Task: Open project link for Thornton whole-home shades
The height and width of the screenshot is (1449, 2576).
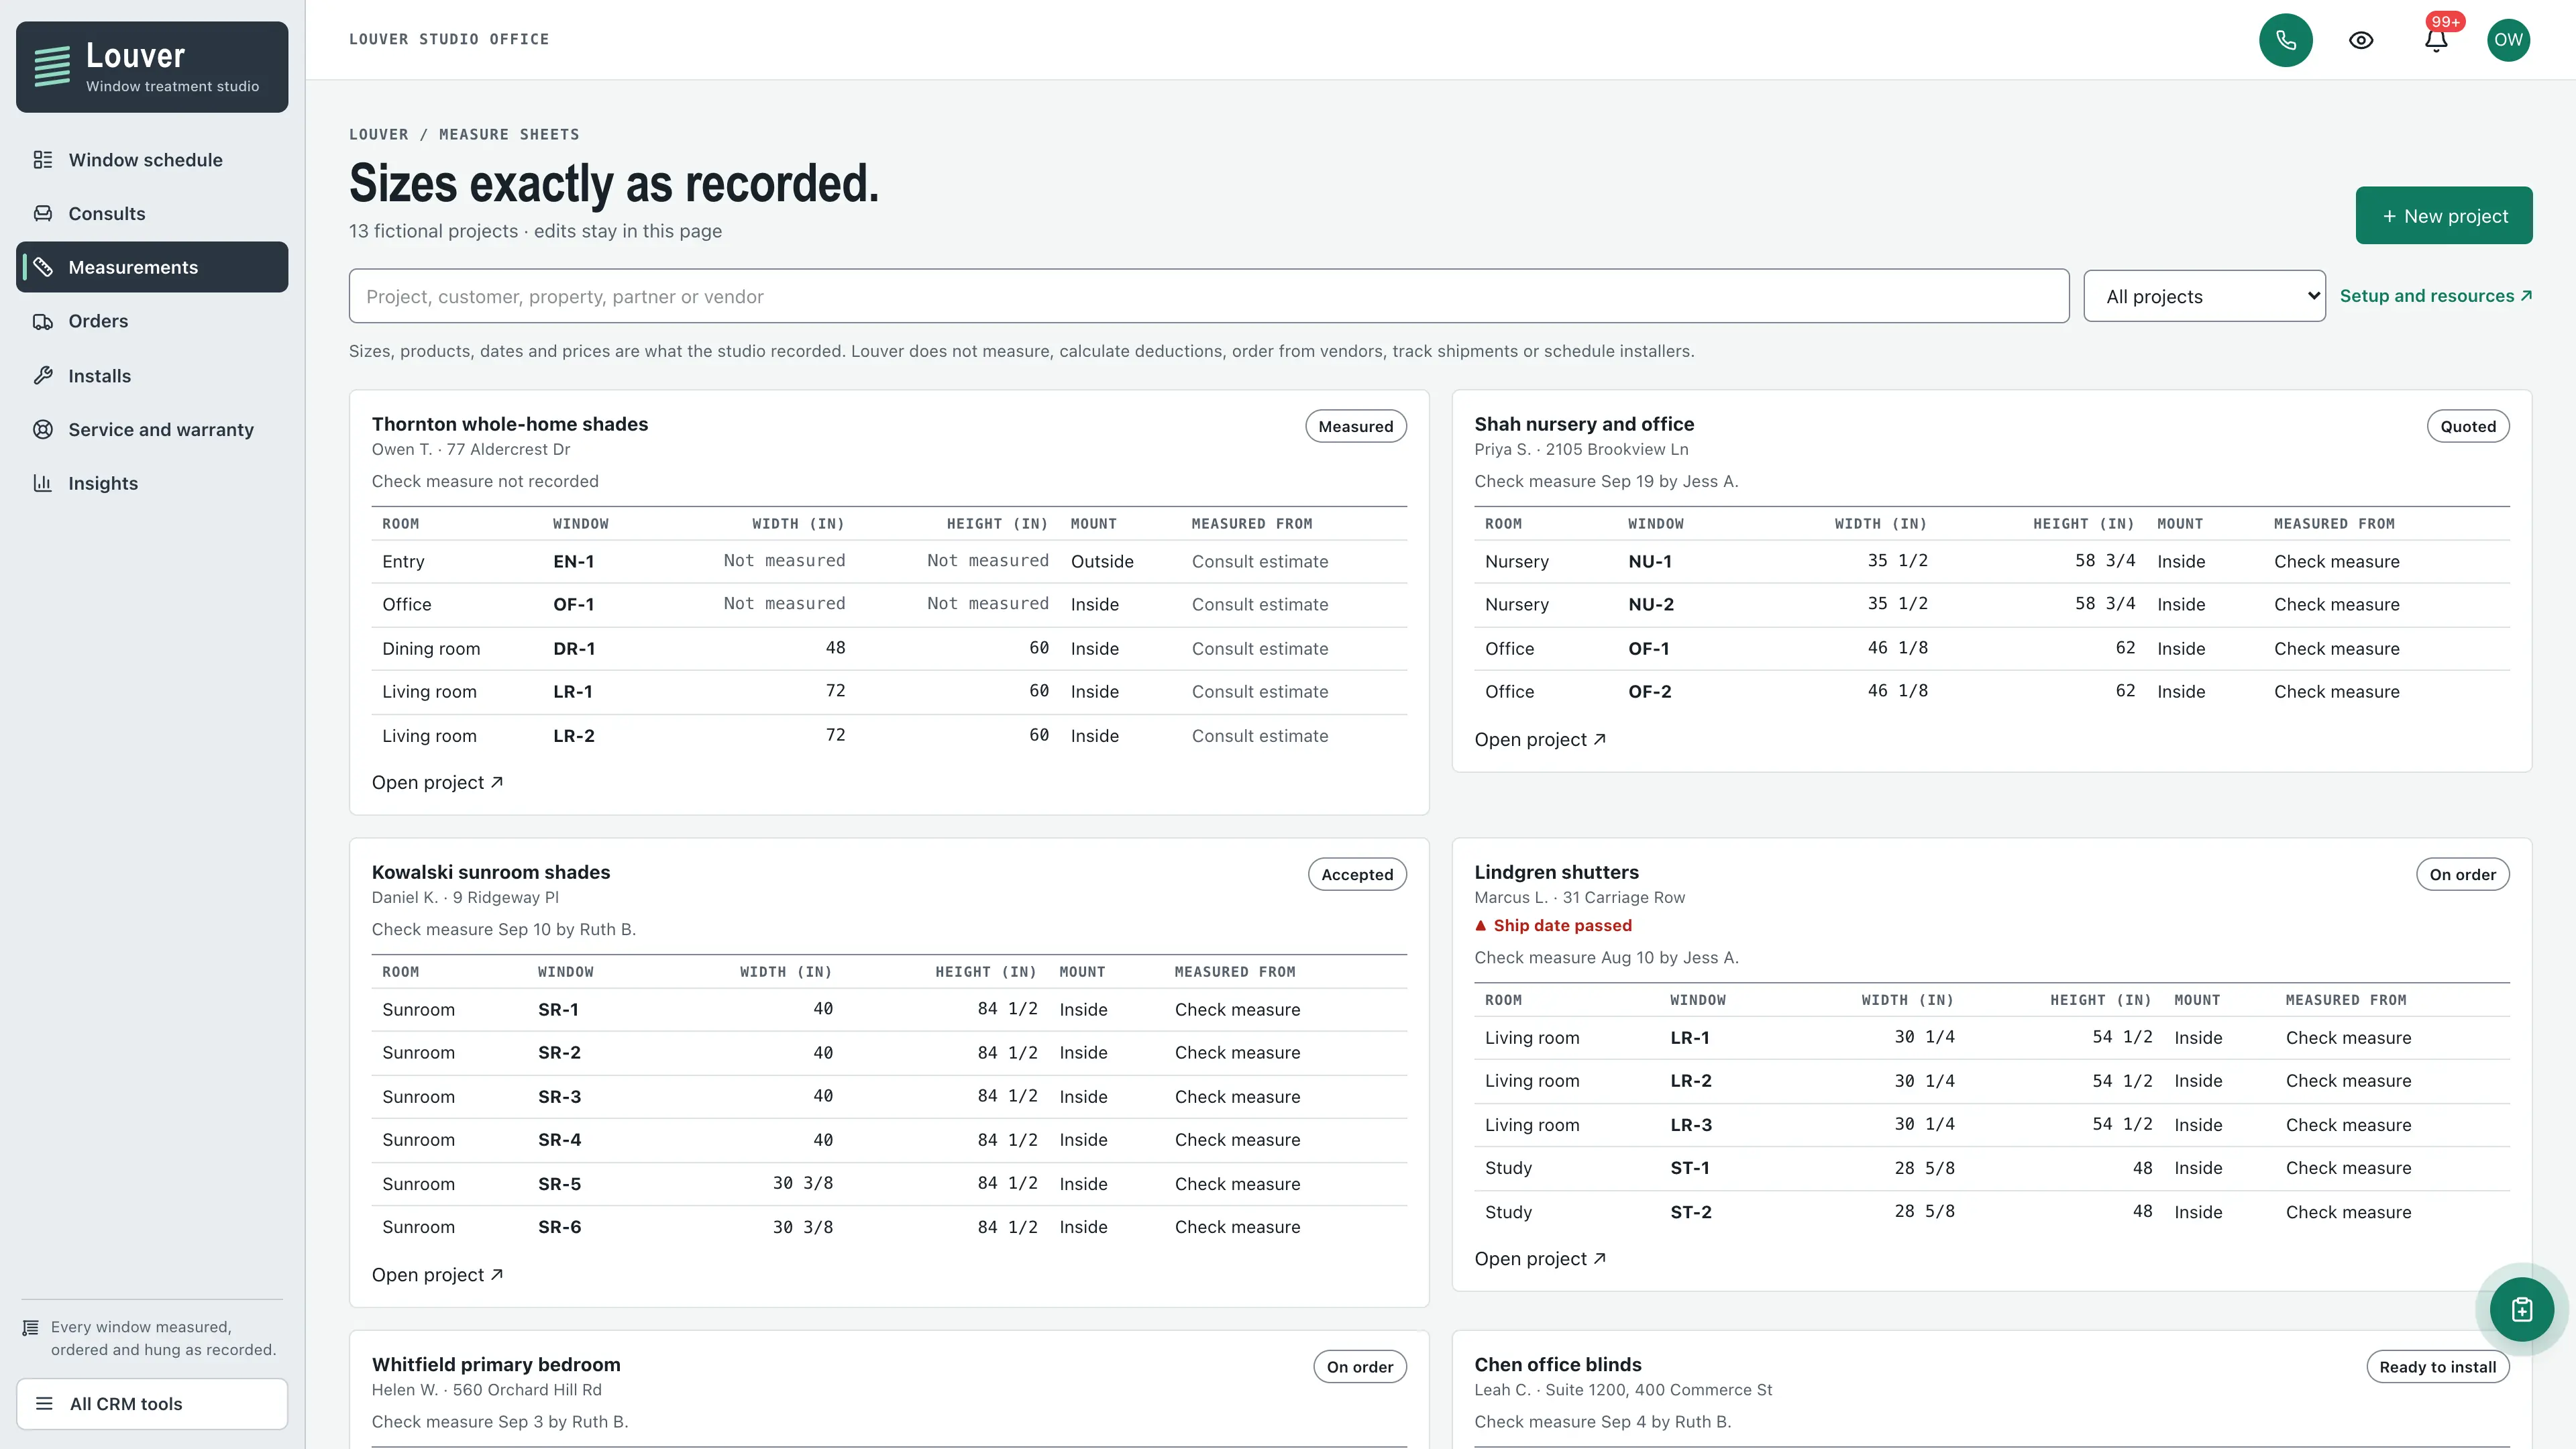Action: pyautogui.click(x=437, y=783)
